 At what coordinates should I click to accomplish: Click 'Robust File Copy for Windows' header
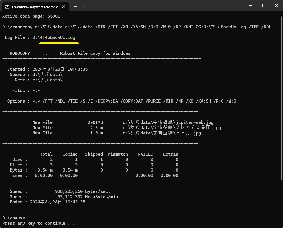[x=95, y=53]
